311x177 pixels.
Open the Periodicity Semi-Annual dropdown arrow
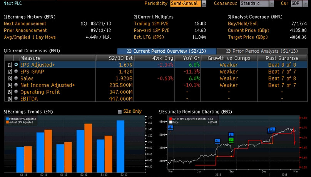click(x=204, y=3)
